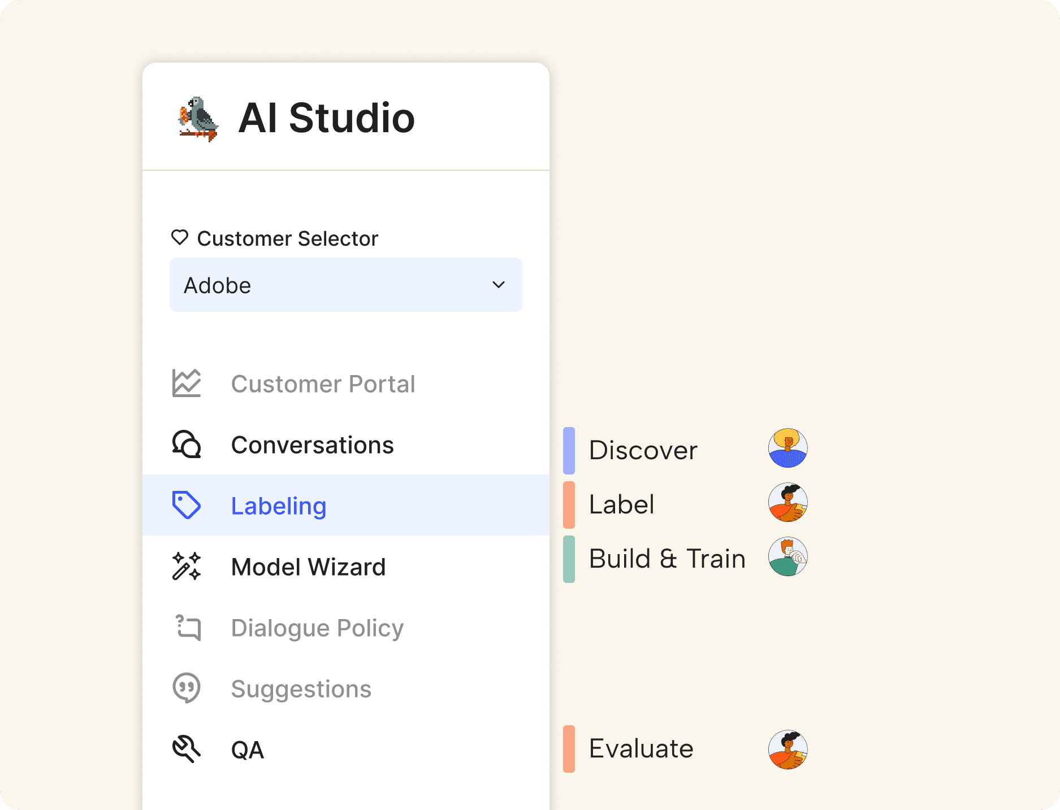Select the Labeling menu item
The width and height of the screenshot is (1060, 810).
pyautogui.click(x=346, y=505)
